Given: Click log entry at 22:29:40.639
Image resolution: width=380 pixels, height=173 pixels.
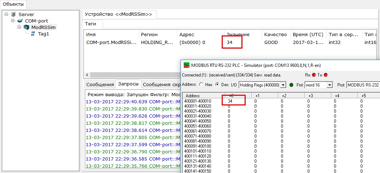Looking at the screenshot, I should pyautogui.click(x=133, y=102).
